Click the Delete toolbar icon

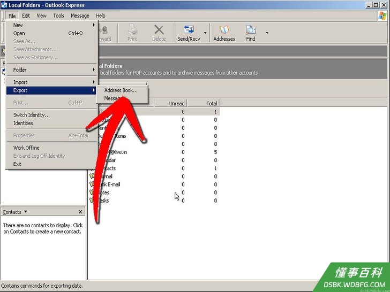159,33
